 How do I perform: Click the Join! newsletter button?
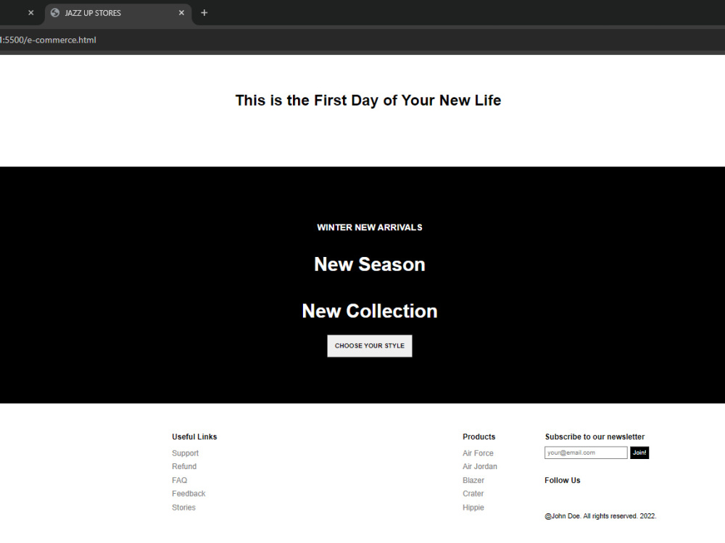pyautogui.click(x=639, y=452)
